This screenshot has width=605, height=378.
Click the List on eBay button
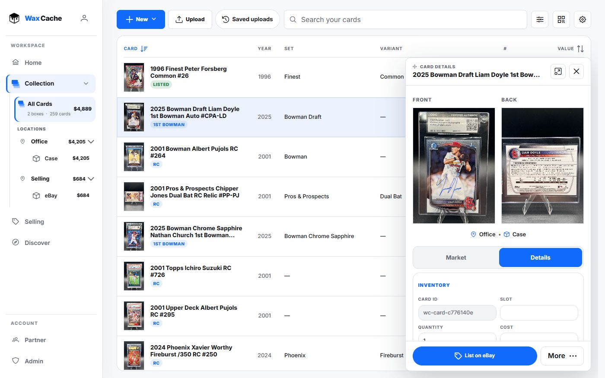tap(475, 356)
